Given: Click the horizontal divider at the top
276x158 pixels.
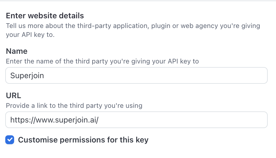Looking at the screenshot, I should pos(138,1).
